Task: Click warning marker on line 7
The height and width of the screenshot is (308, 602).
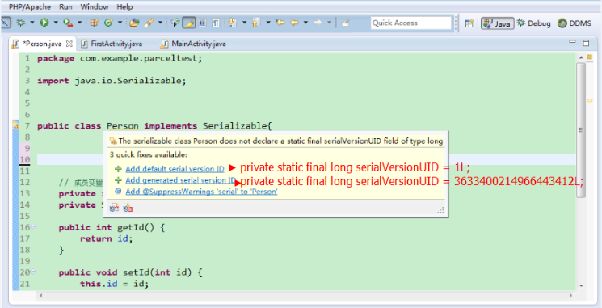Action: click(x=15, y=125)
